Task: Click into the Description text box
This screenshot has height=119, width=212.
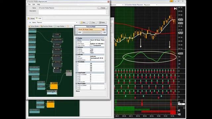Action: click(72, 12)
